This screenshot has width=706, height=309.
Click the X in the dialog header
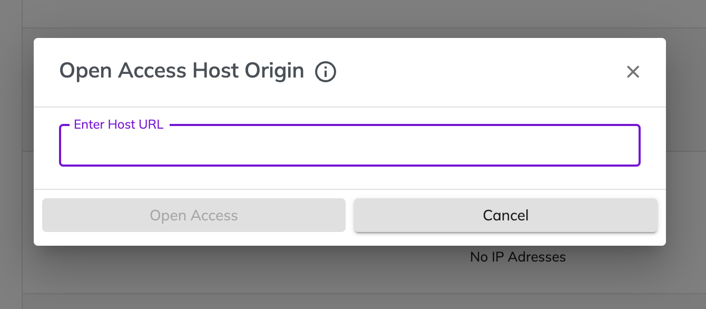tap(633, 72)
